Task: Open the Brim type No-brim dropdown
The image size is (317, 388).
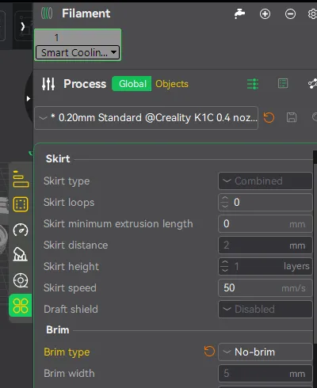Action: (265, 352)
